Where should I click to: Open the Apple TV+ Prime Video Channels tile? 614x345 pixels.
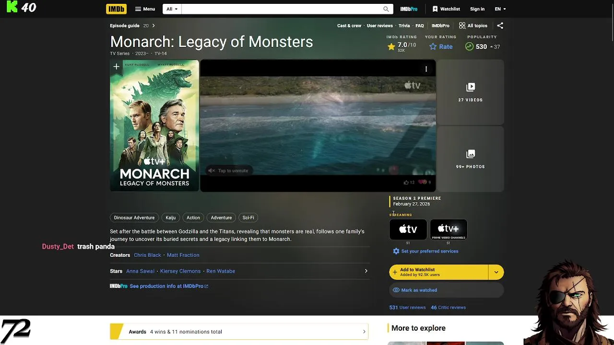pyautogui.click(x=449, y=229)
